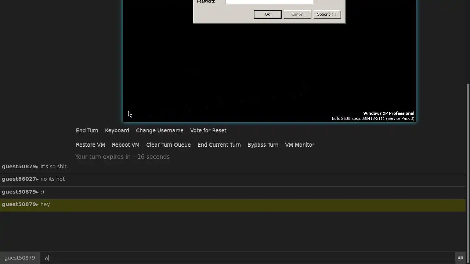The height and width of the screenshot is (264, 470).
Task: Click Vote for Reset
Action: 208,131
